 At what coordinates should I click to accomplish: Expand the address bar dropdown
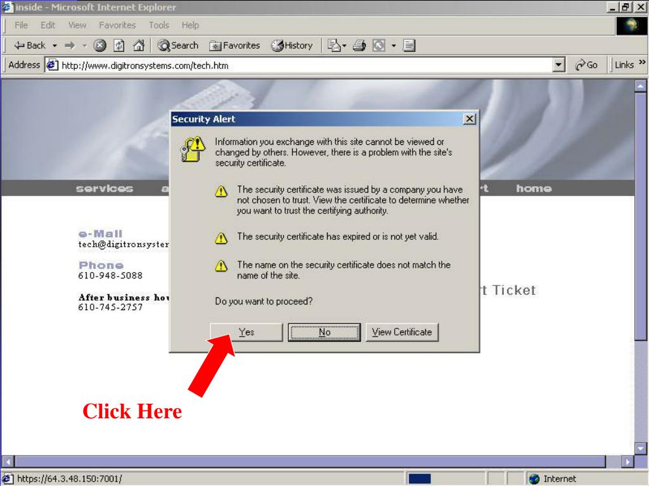pos(559,65)
